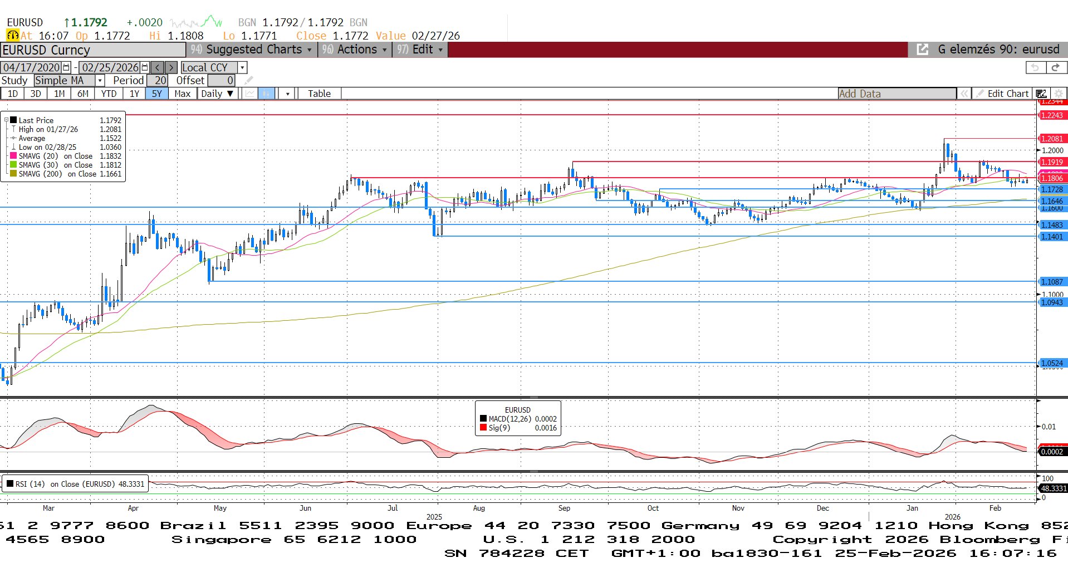
Task: Select the YTD time range
Action: [x=109, y=94]
